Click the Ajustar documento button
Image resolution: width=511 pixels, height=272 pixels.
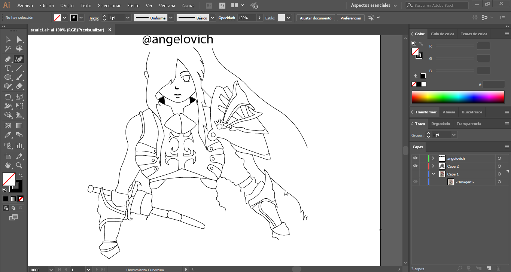coord(316,18)
